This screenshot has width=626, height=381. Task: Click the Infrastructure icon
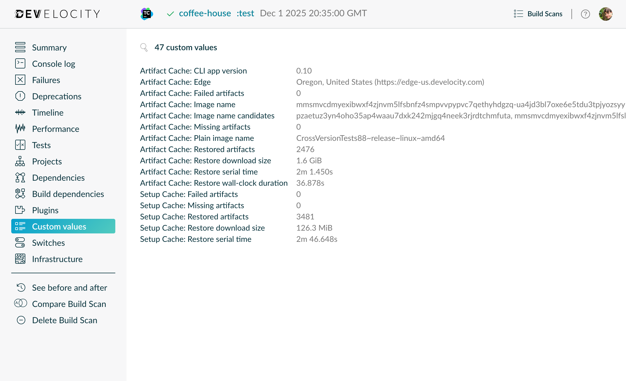coord(20,259)
